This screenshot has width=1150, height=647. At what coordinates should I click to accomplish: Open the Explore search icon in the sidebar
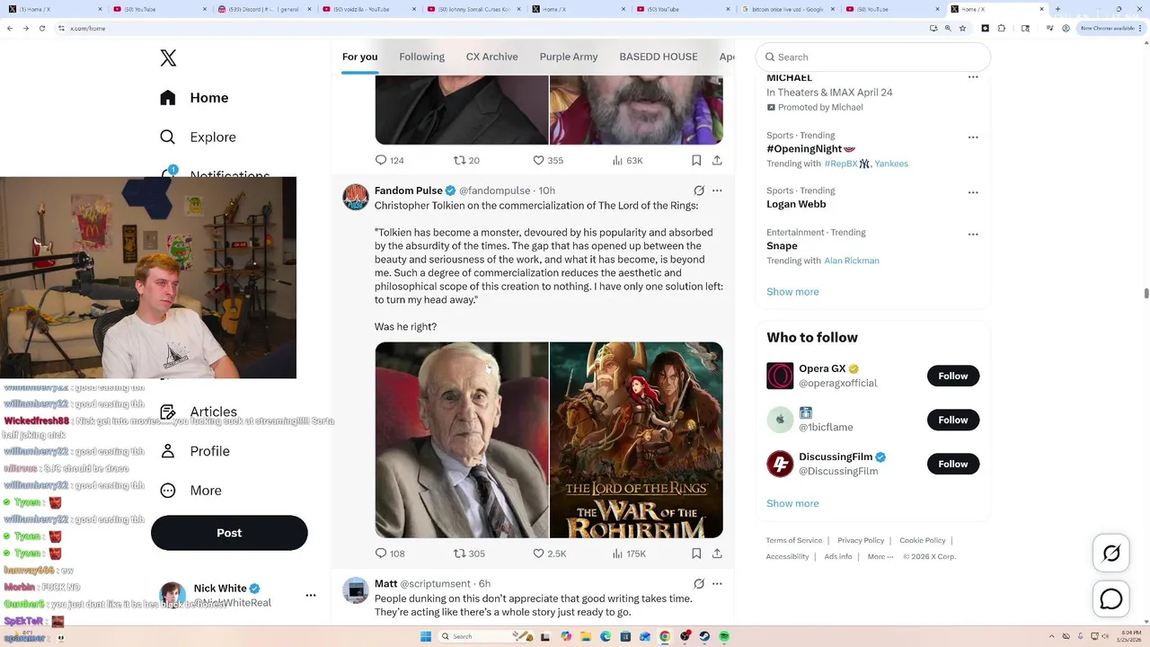[x=168, y=137]
